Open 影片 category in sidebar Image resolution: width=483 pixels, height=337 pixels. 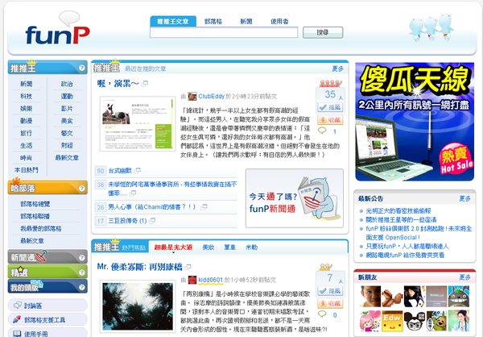tap(67, 109)
